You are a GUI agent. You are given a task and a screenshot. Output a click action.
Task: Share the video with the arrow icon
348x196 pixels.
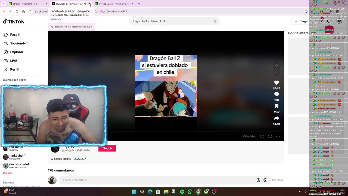pos(276,118)
